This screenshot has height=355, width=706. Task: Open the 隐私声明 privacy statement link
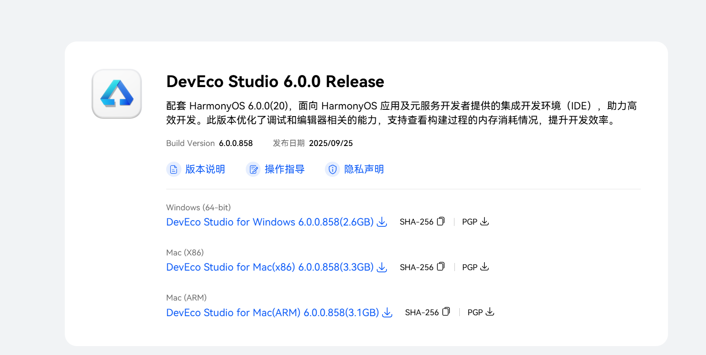tap(364, 169)
